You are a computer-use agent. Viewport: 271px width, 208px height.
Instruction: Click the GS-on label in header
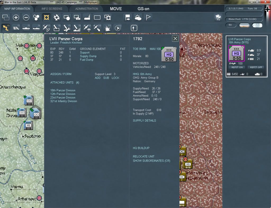[x=143, y=9]
